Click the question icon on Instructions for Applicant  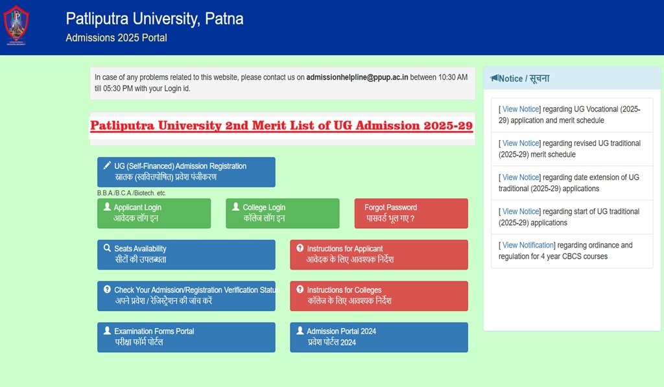pos(300,248)
